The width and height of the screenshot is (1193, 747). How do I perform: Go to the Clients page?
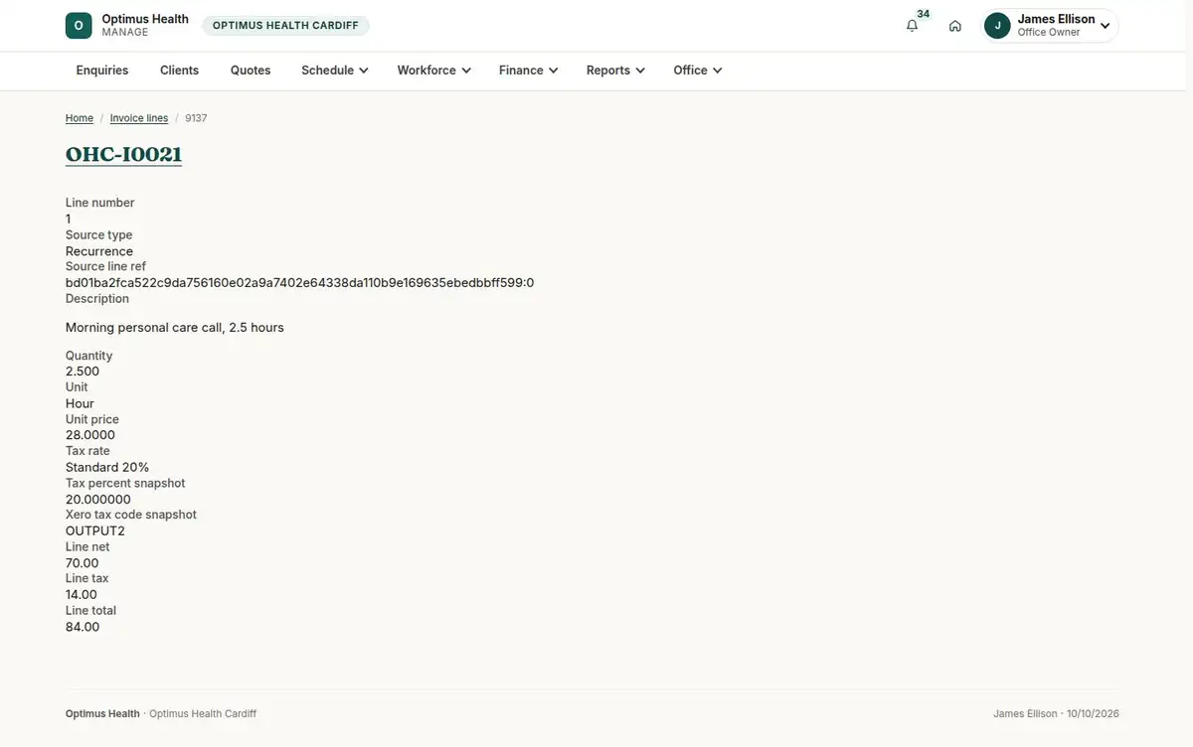[179, 71]
